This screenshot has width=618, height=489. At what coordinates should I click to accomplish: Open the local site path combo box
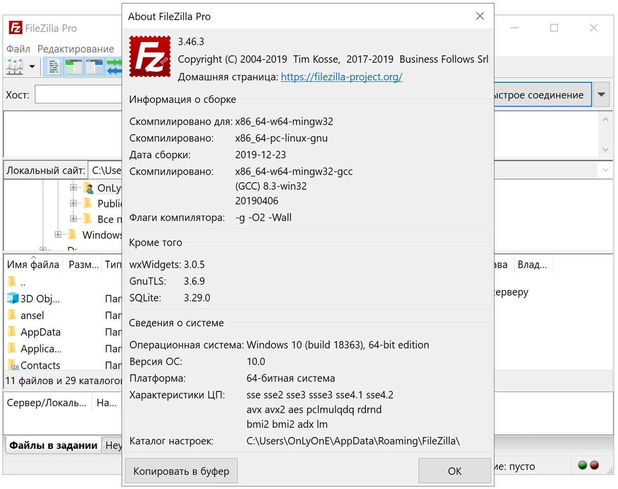coord(105,170)
